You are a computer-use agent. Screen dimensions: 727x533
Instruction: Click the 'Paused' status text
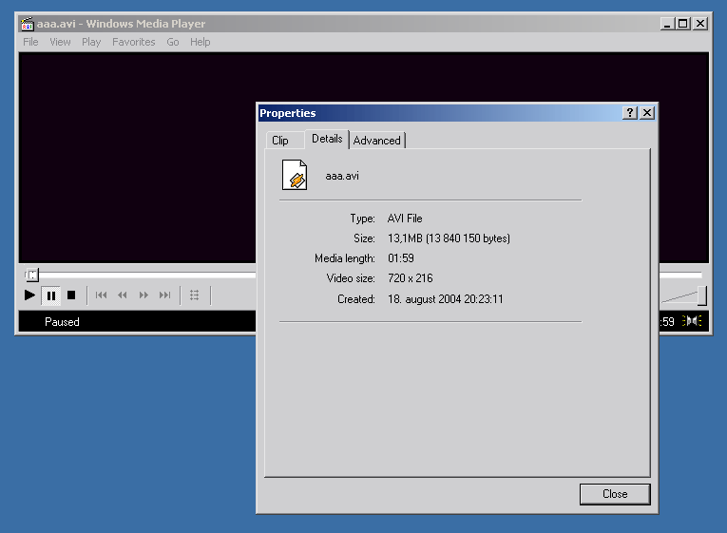point(62,322)
